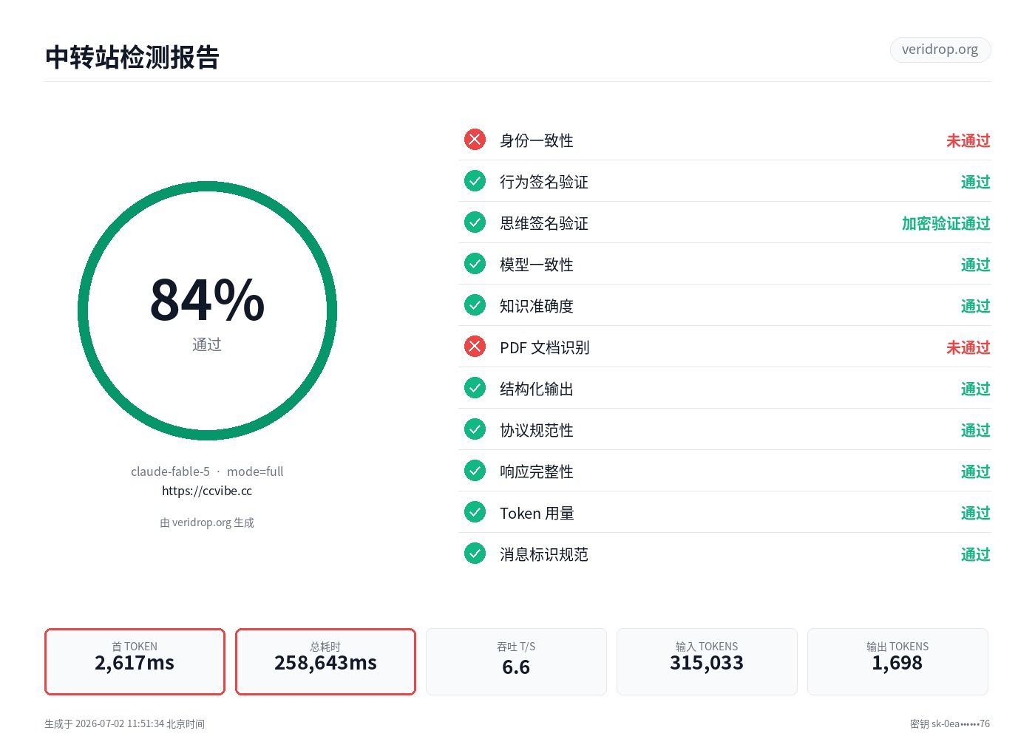The width and height of the screenshot is (1035, 739).
Task: Select the 总耗时 258,643ms stat card
Action: click(325, 661)
